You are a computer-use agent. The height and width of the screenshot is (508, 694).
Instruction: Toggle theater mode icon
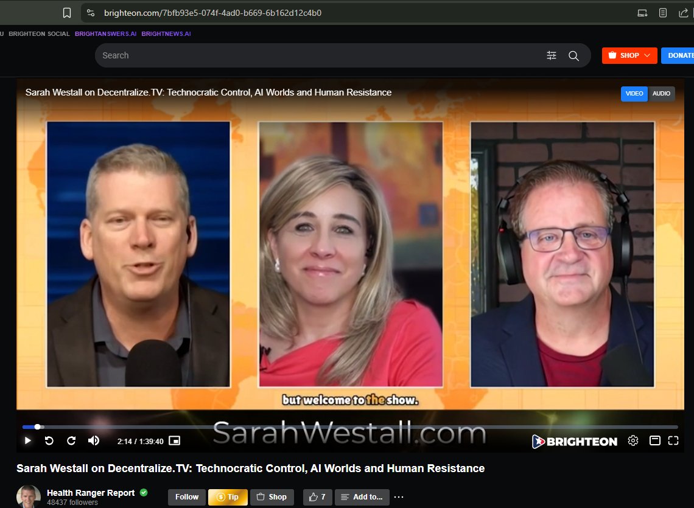(x=654, y=440)
